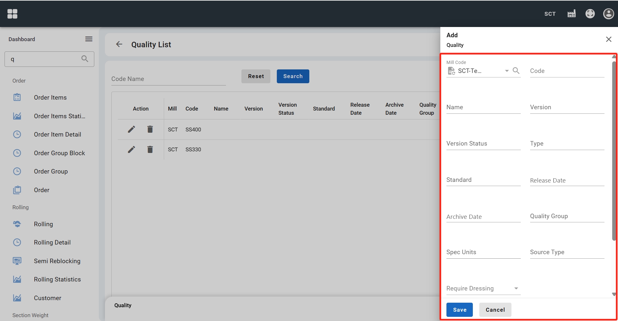
Task: Toggle sidebar with the hamburger menu icon
Action: pyautogui.click(x=89, y=39)
